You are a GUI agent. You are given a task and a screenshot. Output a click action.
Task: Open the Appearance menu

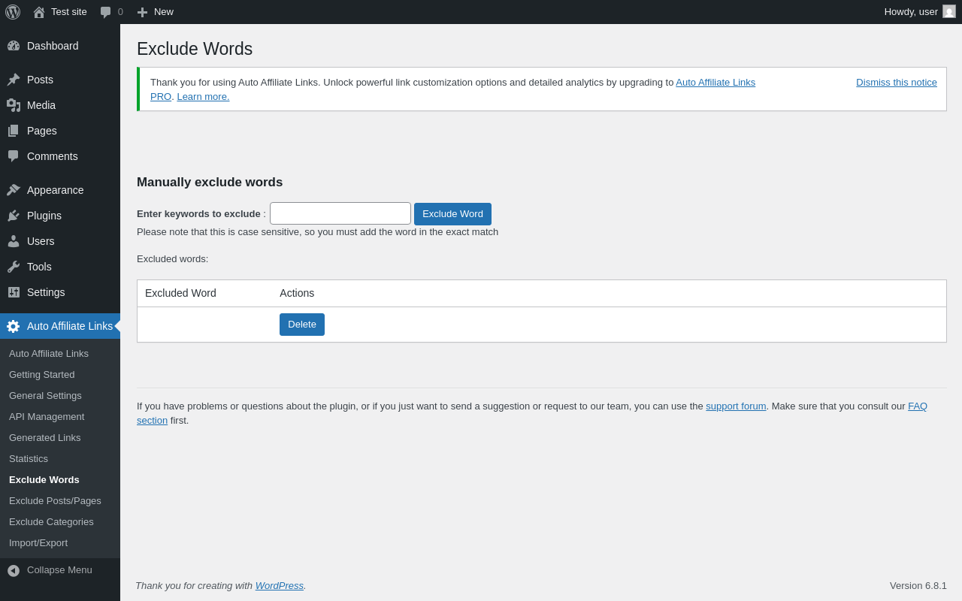click(60, 190)
